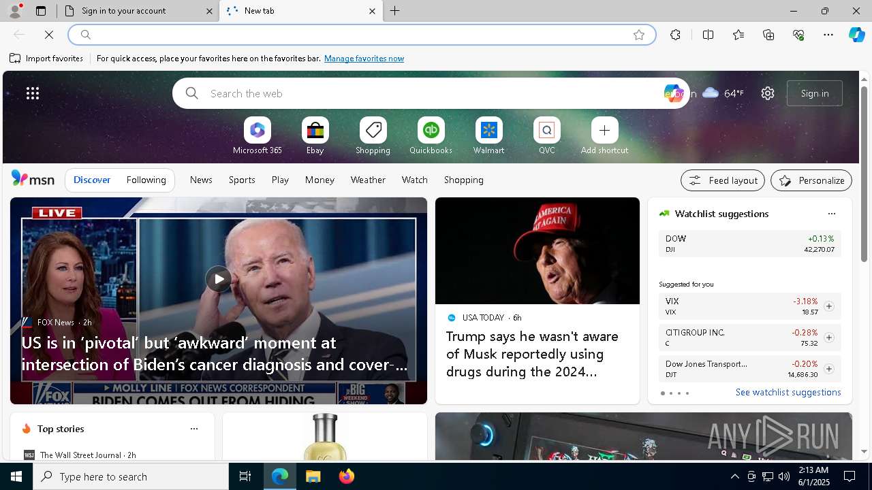Open the weather widget showing 64°F
872x490 pixels.
(x=723, y=93)
